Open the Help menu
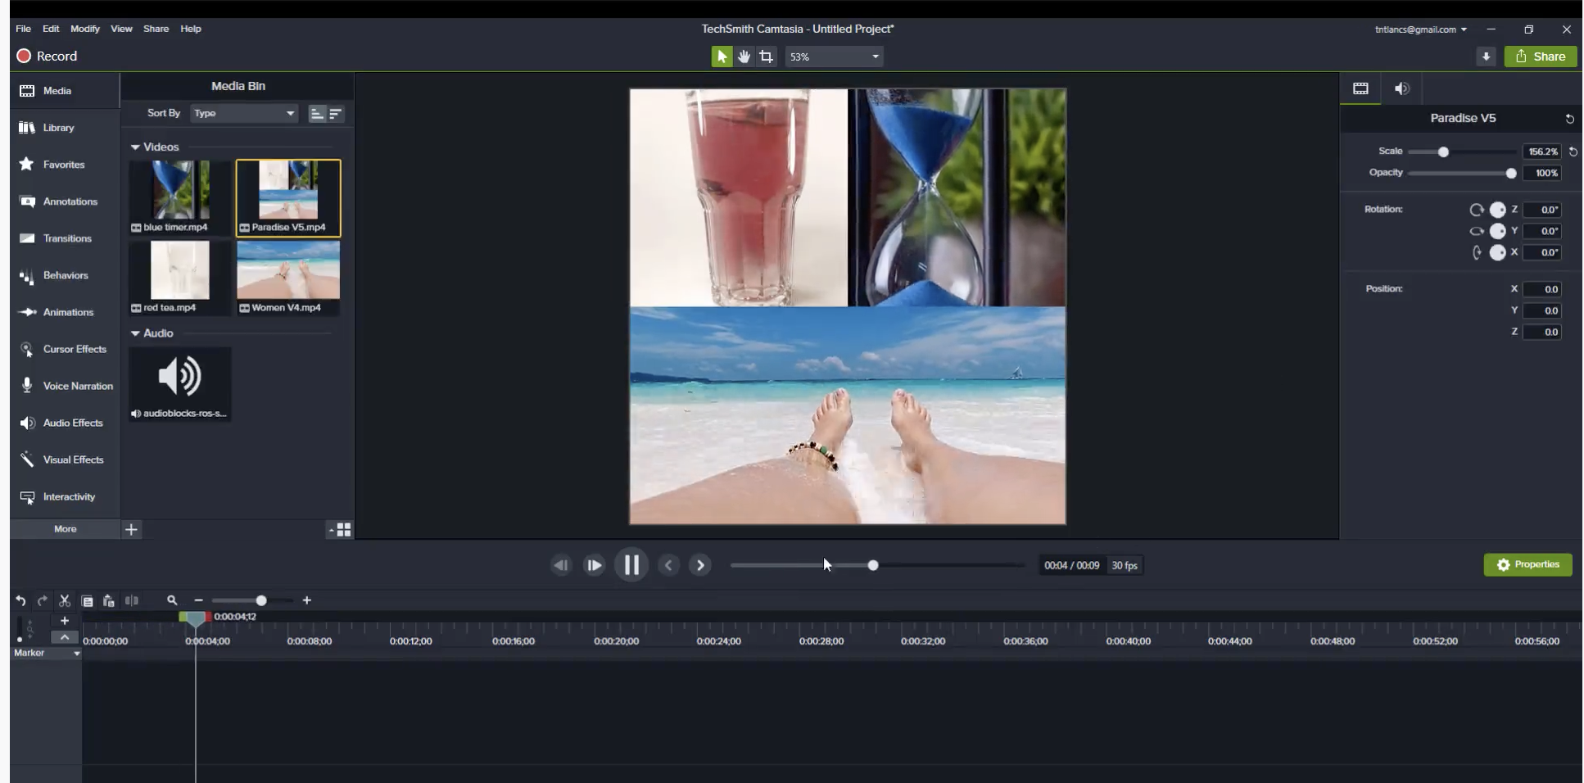The image size is (1584, 783). click(x=191, y=29)
